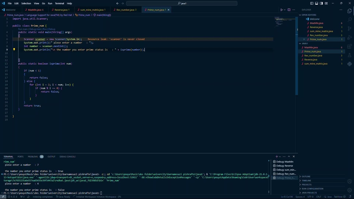Image resolution: width=354 pixels, height=199 pixels.
Task: Open the Source Control view in activity bar
Action: click(x=350, y=28)
